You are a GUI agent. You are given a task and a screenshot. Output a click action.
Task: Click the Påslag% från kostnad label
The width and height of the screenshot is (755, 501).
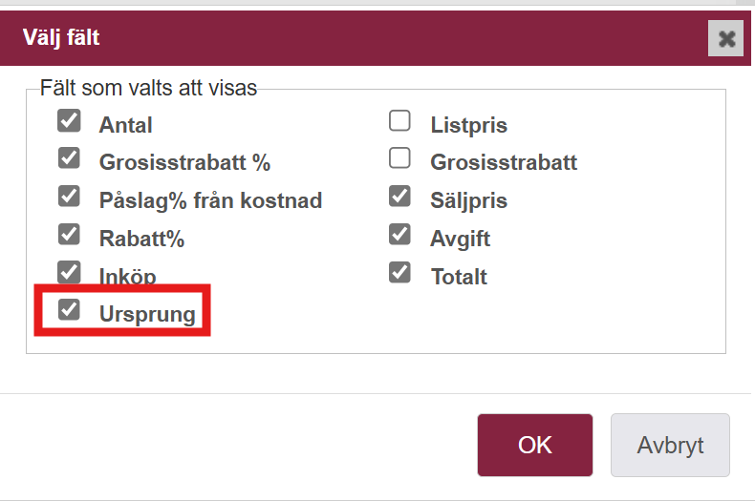[x=210, y=201]
